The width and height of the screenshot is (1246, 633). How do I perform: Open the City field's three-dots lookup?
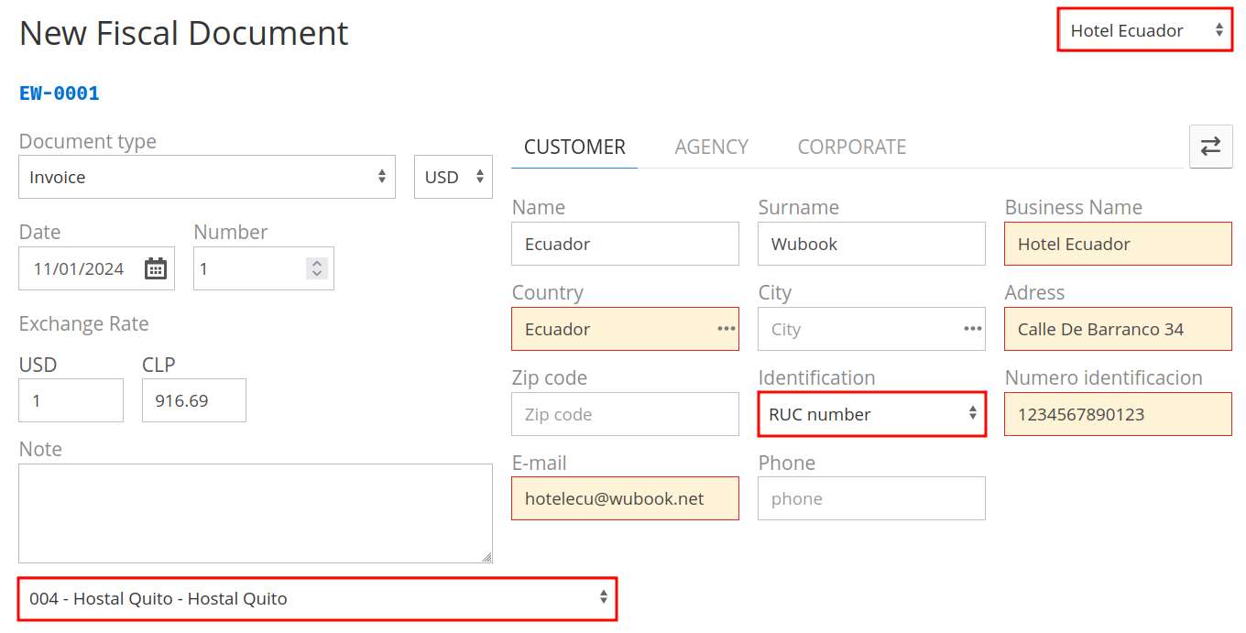click(x=973, y=329)
